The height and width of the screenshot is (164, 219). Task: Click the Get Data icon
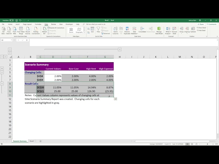(3, 30)
